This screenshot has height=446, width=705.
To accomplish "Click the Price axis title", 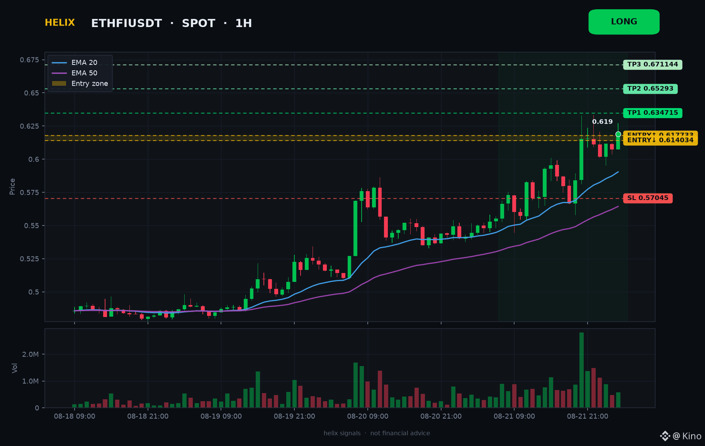I will click(x=12, y=187).
